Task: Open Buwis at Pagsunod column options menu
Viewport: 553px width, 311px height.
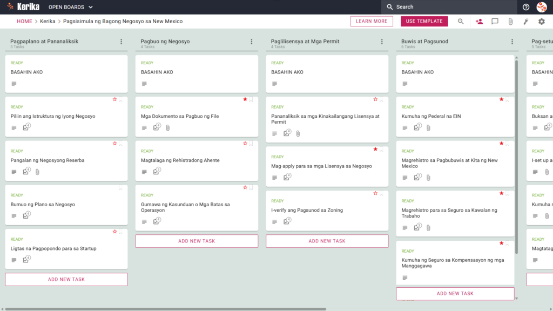Action: [x=512, y=42]
